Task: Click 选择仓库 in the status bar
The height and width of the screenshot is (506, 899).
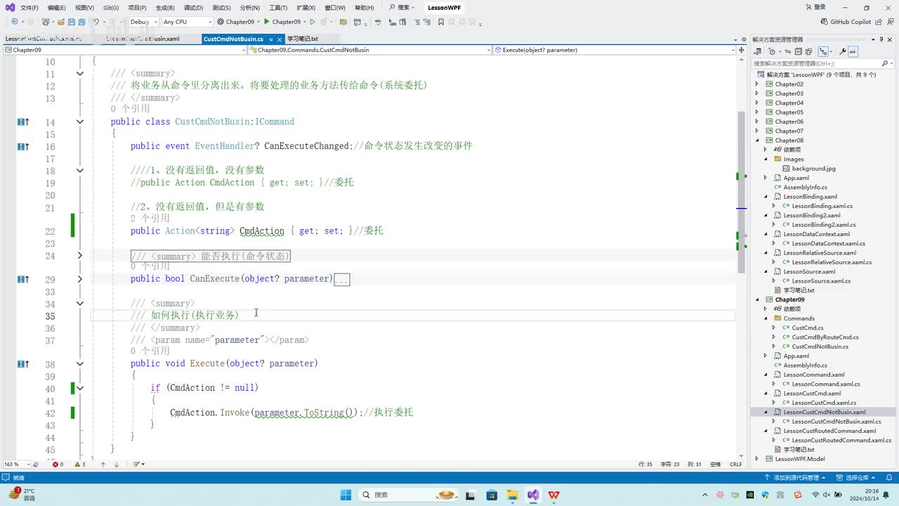Action: (x=856, y=478)
